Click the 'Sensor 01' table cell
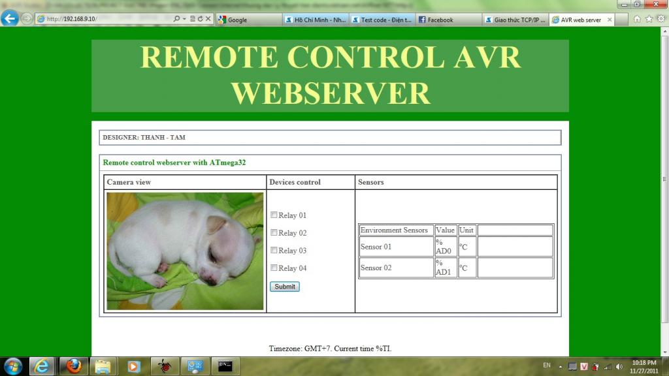 pyautogui.click(x=397, y=247)
